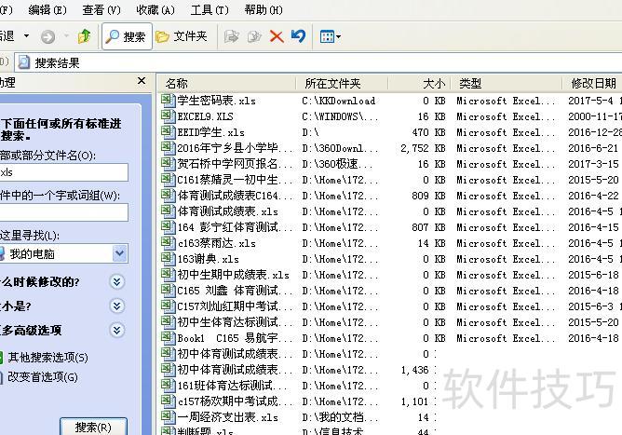Click the file name input containing xls
The image size is (622, 435).
coord(63,172)
